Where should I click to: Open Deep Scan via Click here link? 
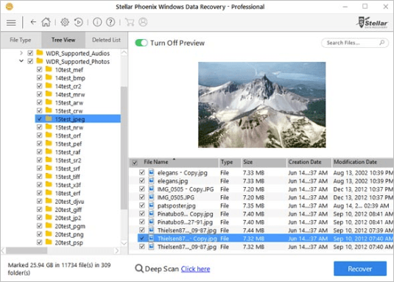tap(195, 269)
